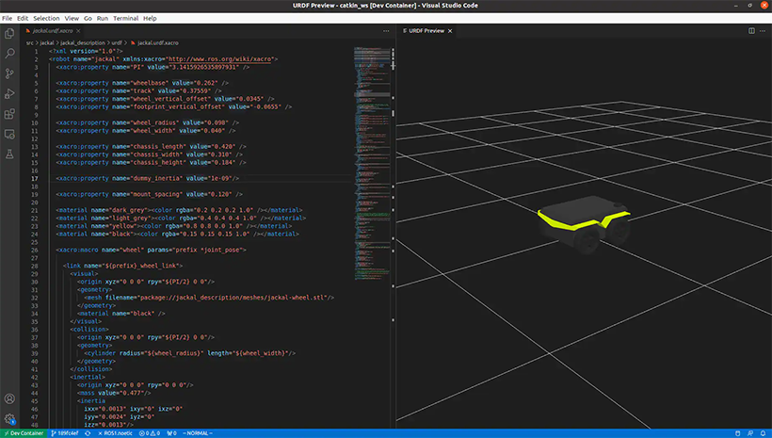Viewport: 772px width, 438px height.
Task: Click the "chassis_height" property name text
Action: [x=158, y=162]
